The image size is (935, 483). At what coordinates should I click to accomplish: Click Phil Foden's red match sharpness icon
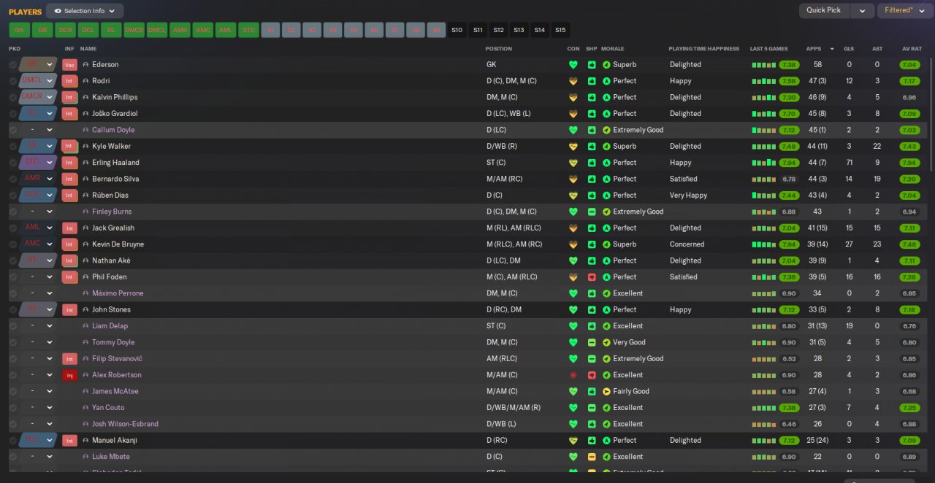[592, 277]
